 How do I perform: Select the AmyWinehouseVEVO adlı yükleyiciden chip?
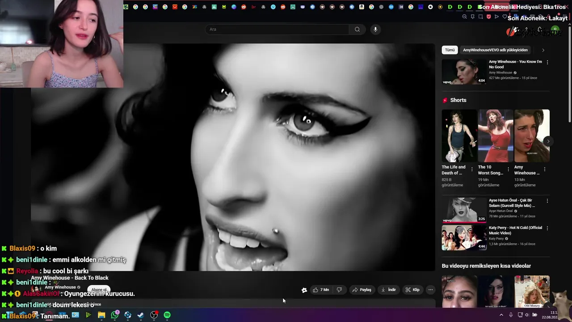(495, 50)
